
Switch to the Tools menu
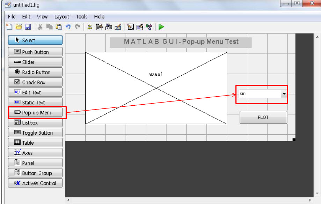coord(81,16)
